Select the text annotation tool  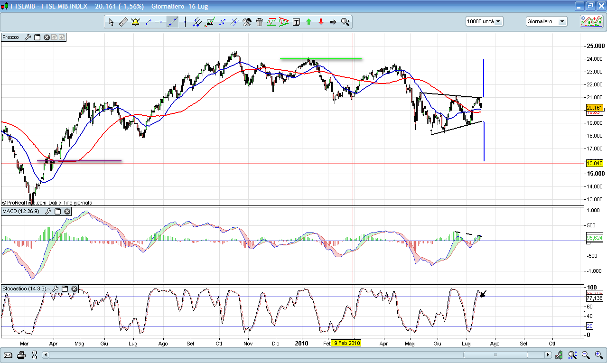(297, 22)
